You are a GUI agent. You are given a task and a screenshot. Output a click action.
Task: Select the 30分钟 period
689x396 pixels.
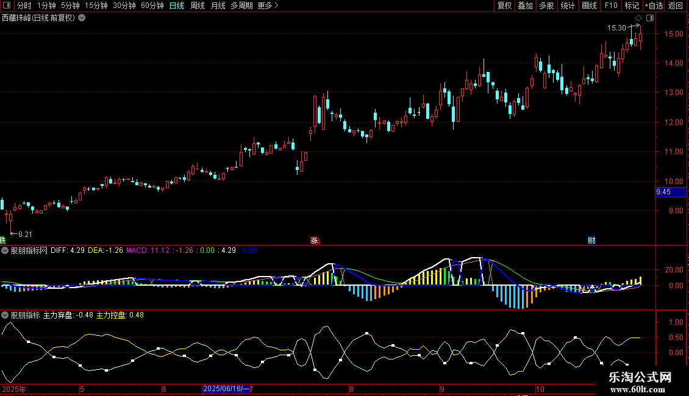[x=124, y=5]
